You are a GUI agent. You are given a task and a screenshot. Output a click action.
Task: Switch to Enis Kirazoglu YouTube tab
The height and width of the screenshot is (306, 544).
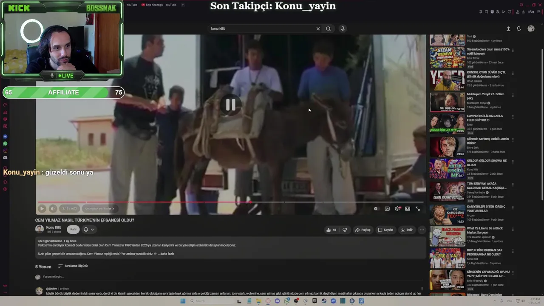(159, 5)
